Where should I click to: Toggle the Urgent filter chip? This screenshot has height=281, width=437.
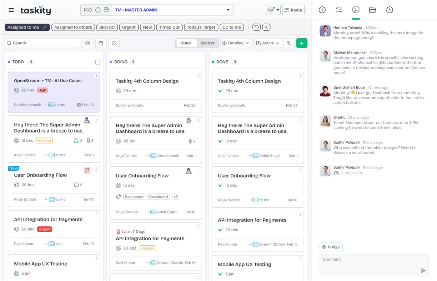pyautogui.click(x=129, y=27)
